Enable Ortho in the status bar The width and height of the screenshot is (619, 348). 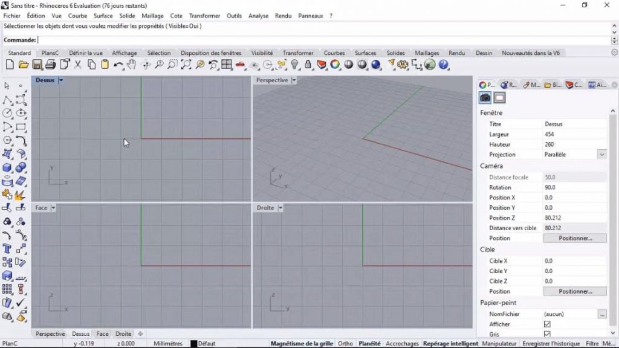click(x=345, y=343)
